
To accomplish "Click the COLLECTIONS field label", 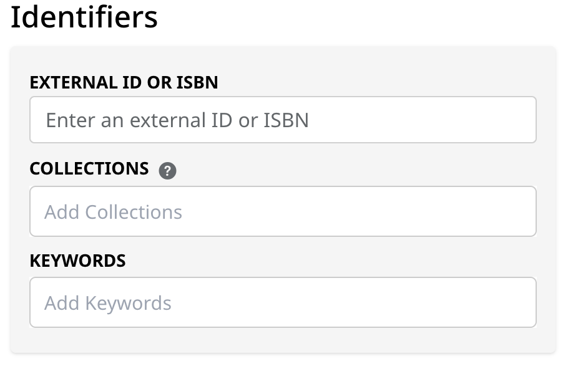I will [89, 169].
